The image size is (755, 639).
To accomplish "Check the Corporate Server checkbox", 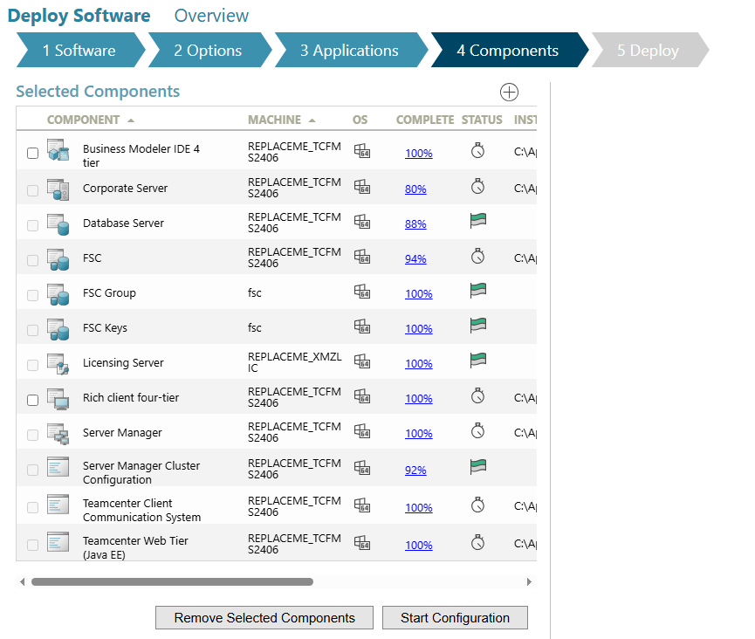I will [33, 190].
